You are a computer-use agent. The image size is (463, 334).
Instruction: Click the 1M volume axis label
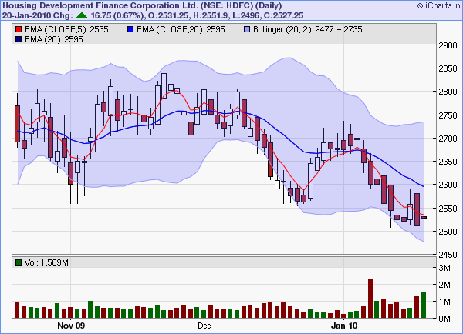coord(444,302)
